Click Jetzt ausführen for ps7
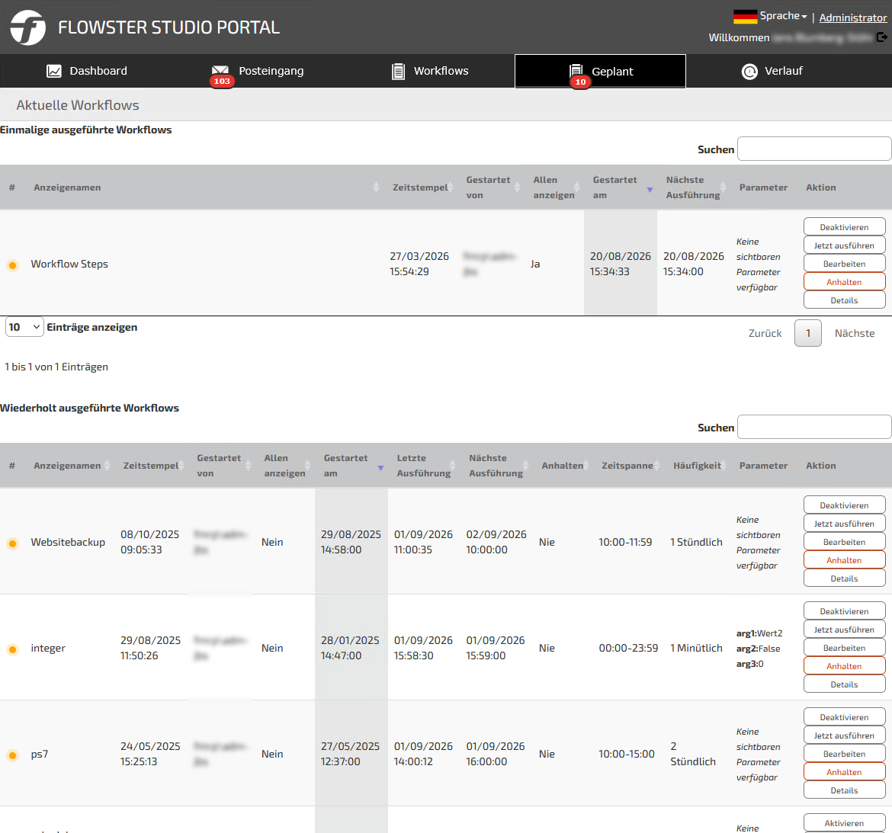892x833 pixels. pyautogui.click(x=844, y=735)
